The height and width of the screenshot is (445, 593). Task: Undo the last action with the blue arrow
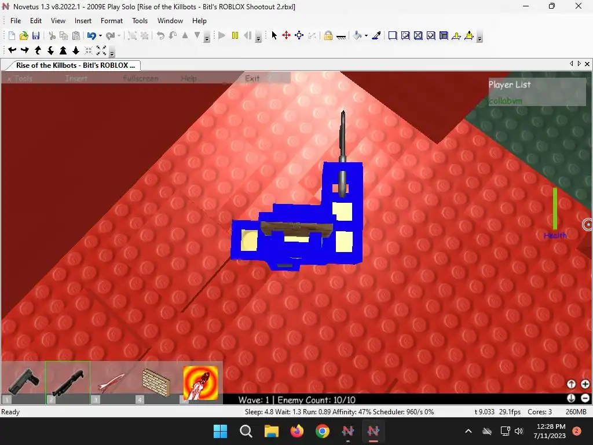tap(91, 35)
